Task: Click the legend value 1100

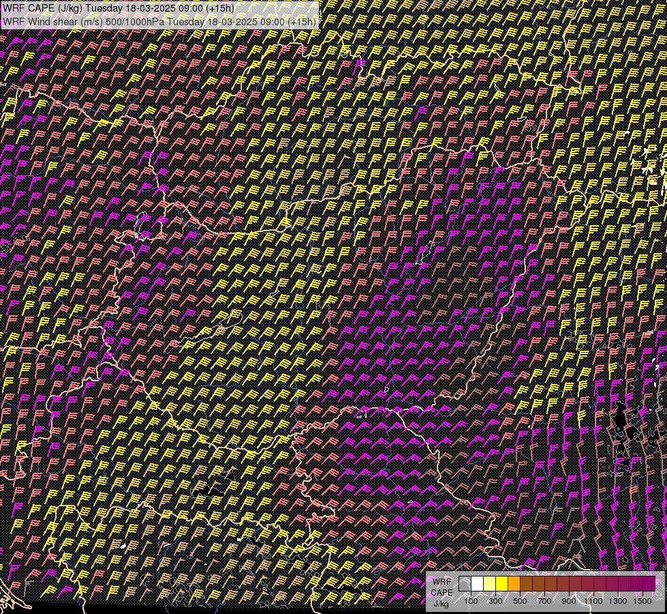Action: [x=593, y=601]
